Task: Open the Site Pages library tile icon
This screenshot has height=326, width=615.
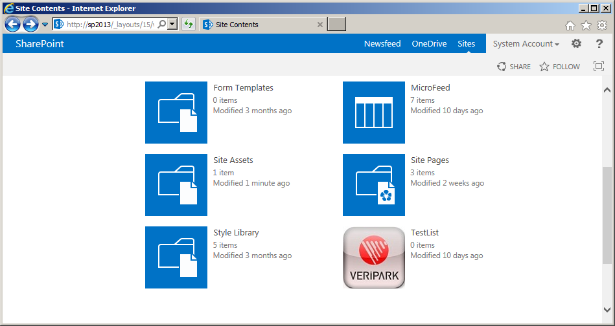Action: pyautogui.click(x=374, y=185)
